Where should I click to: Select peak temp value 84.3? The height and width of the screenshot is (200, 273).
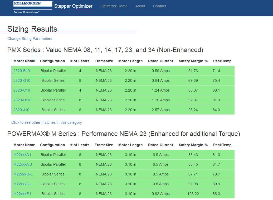point(216,110)
